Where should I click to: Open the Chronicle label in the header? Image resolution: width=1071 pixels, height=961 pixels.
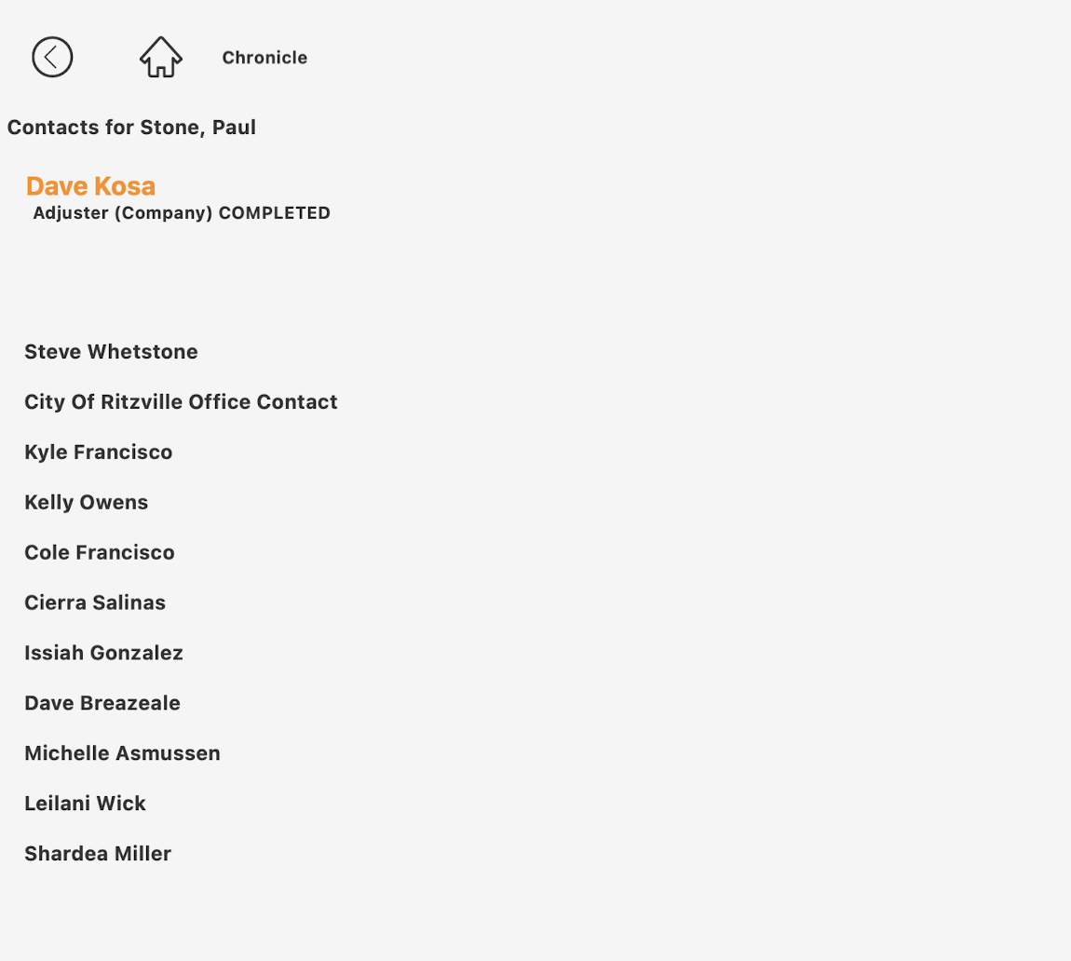pyautogui.click(x=264, y=58)
